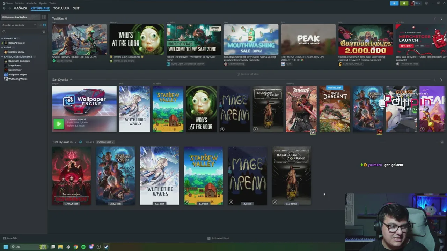The image size is (447, 251).
Task: Switch to the KÜTÜPHANE tab
Action: click(x=40, y=8)
